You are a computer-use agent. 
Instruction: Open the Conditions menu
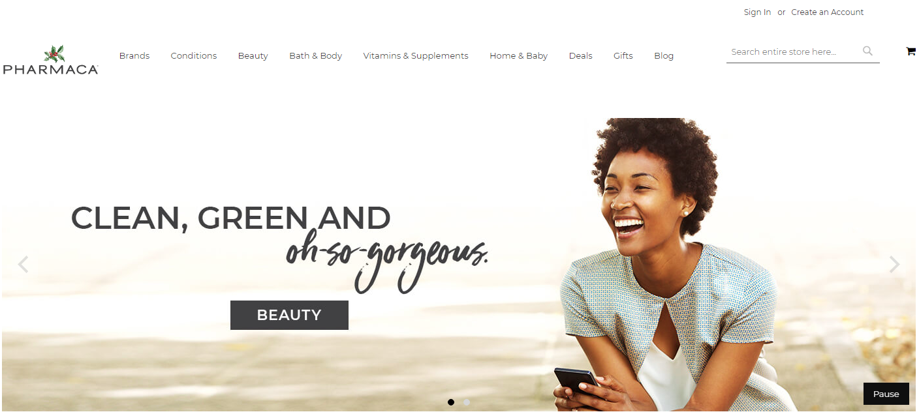pos(194,56)
